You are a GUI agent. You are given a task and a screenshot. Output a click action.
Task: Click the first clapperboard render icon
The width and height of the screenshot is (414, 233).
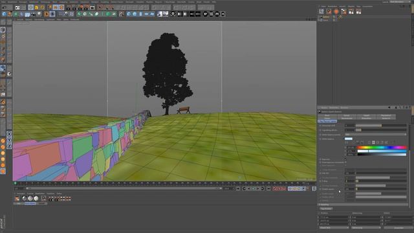coord(69,8)
